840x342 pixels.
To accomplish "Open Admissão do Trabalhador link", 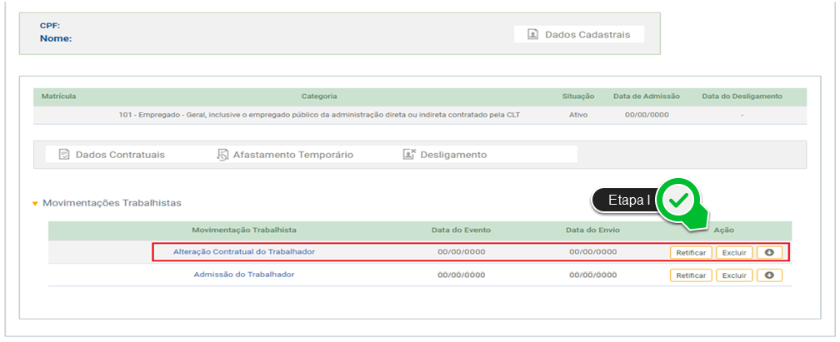I will click(x=243, y=274).
